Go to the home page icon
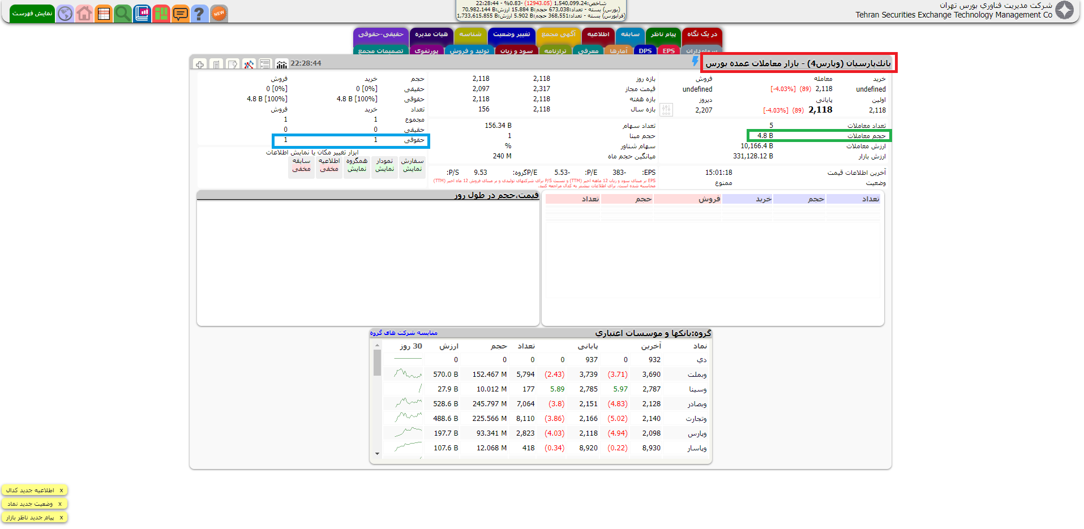 [x=84, y=14]
